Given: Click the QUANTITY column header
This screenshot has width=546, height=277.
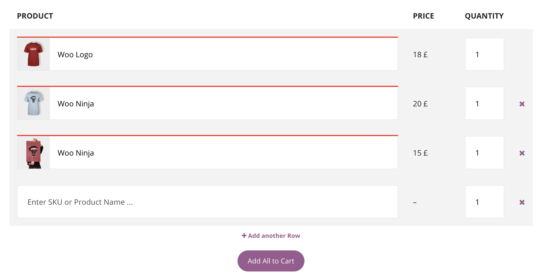Looking at the screenshot, I should coord(484,16).
